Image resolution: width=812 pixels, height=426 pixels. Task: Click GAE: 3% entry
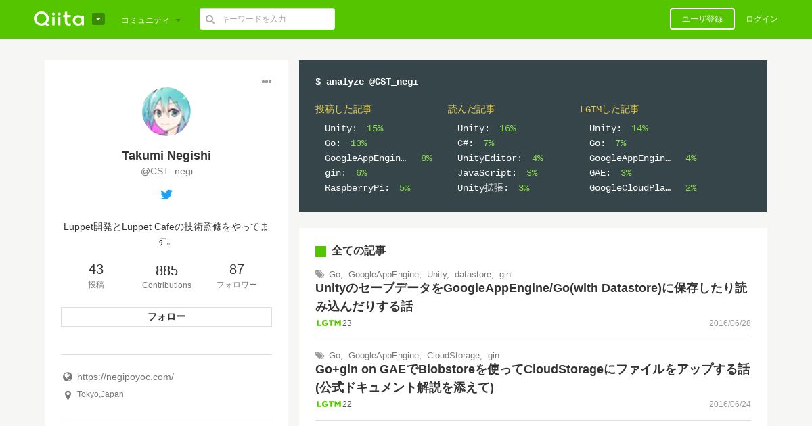610,173
